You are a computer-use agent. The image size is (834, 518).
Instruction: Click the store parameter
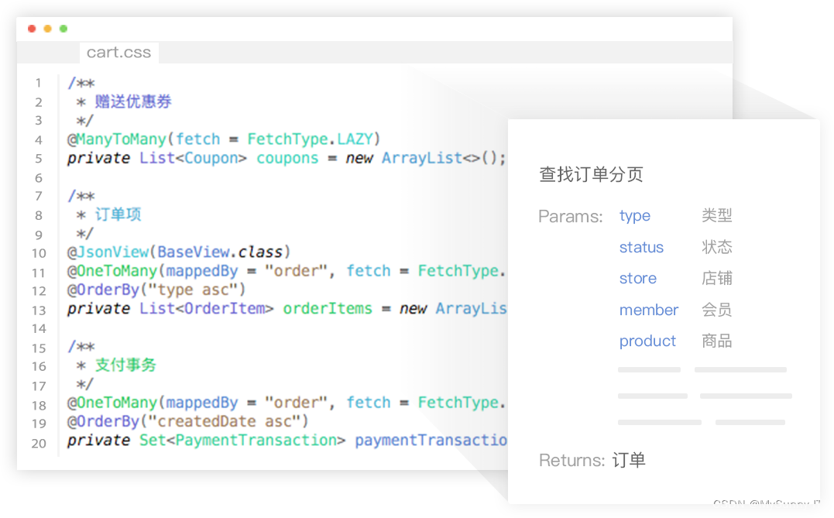coord(638,278)
